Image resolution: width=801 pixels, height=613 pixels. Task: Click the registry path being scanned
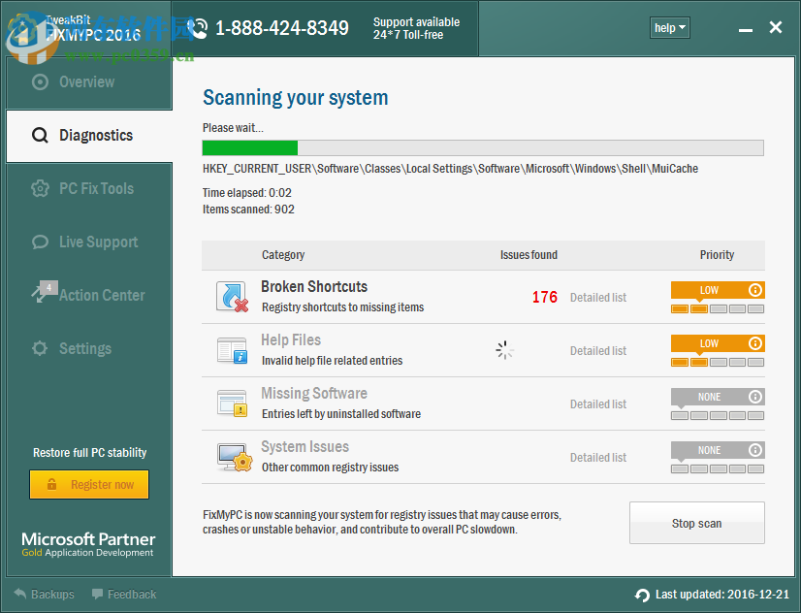click(450, 169)
